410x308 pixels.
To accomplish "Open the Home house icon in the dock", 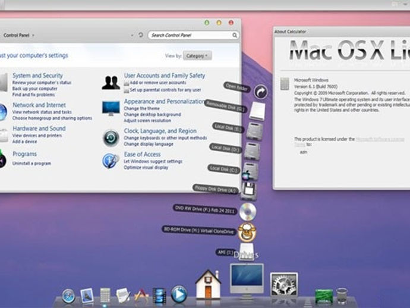I will point(208,284).
